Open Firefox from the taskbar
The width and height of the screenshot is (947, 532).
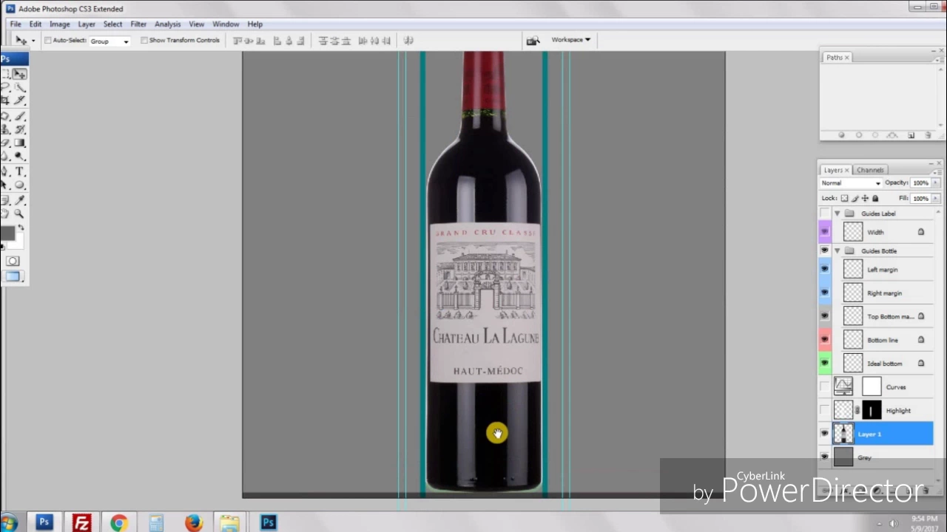coord(193,522)
